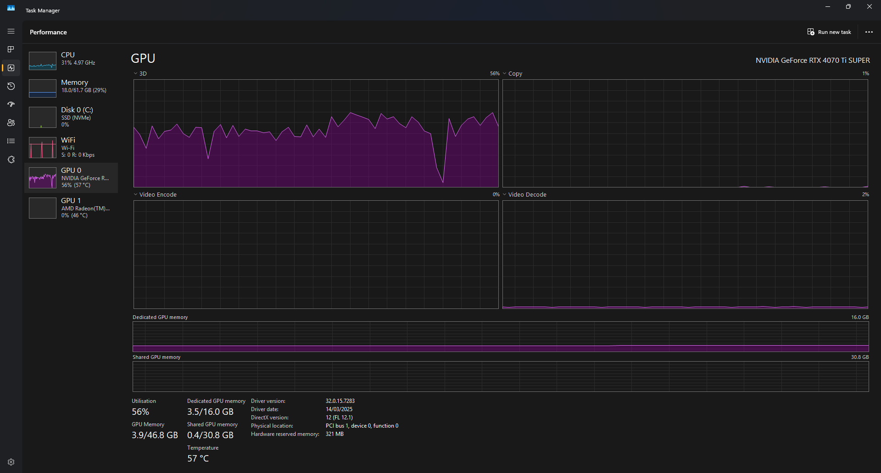This screenshot has width=881, height=473.
Task: Open the hamburger navigation menu
Action: (11, 31)
